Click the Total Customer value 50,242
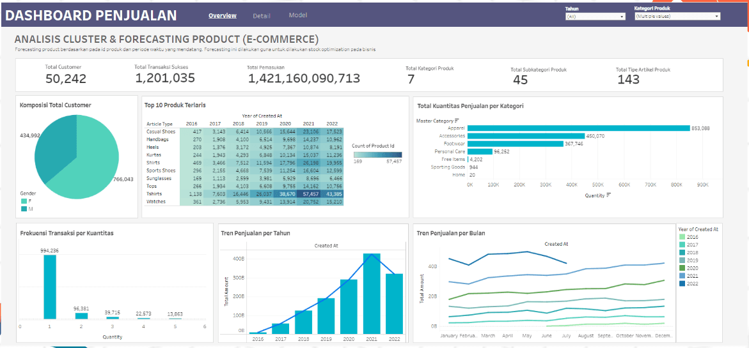749x348 pixels. click(66, 79)
